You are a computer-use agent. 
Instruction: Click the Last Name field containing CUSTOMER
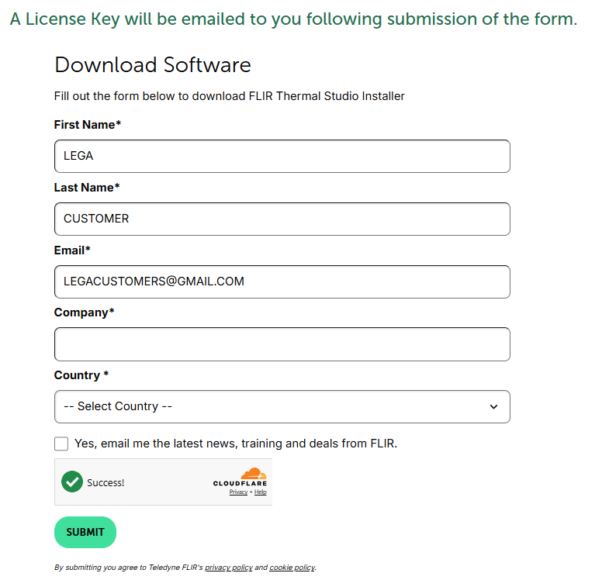pyautogui.click(x=282, y=219)
